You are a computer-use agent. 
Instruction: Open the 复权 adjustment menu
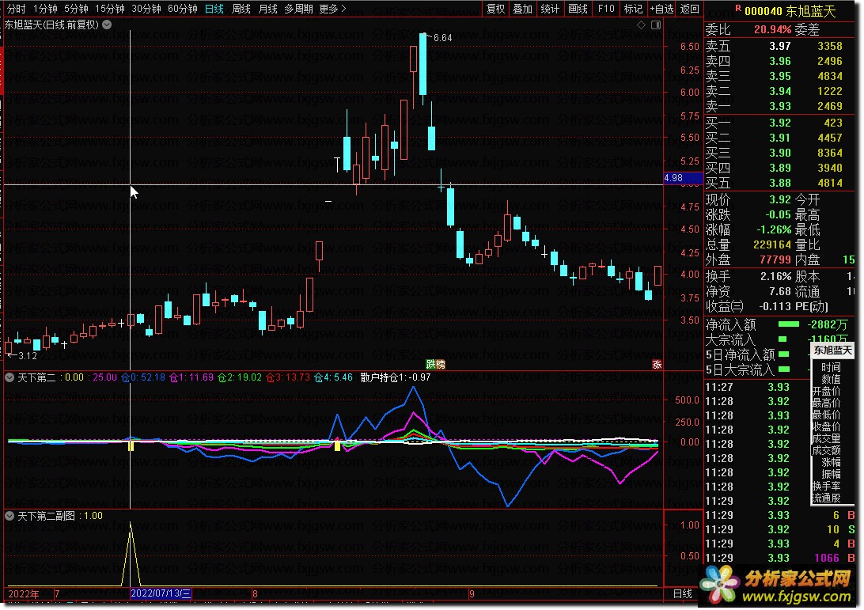click(x=495, y=9)
